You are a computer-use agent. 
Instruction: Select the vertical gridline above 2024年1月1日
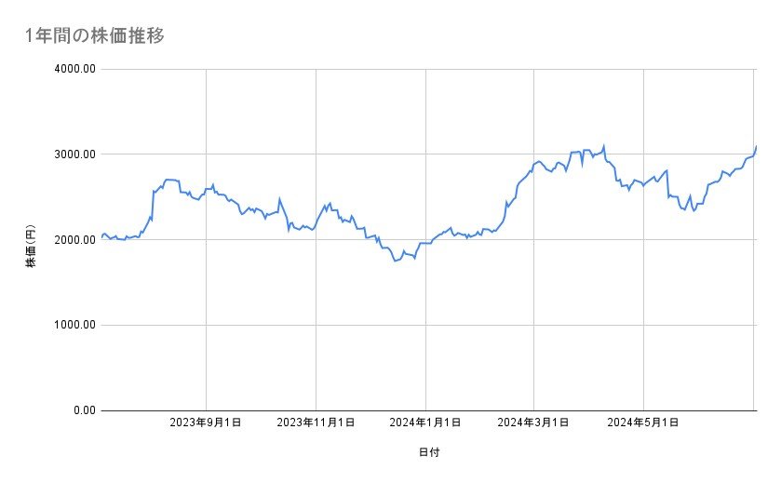click(425, 354)
